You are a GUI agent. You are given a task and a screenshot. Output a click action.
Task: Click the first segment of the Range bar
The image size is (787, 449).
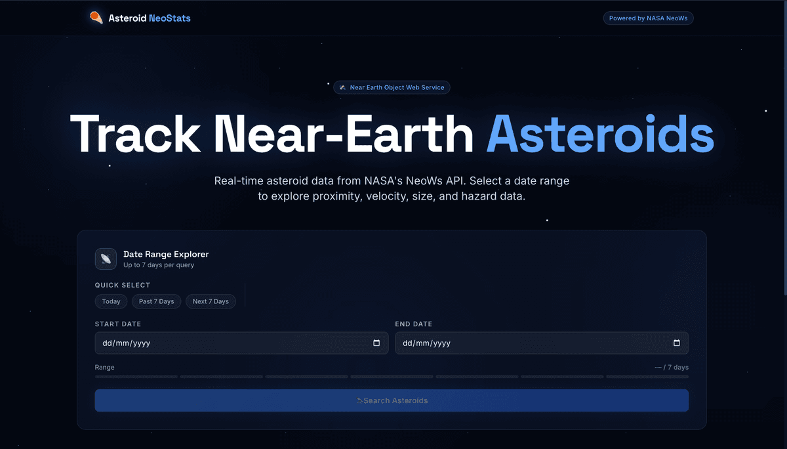pos(136,376)
